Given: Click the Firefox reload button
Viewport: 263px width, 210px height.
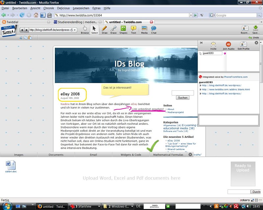Looking at the screenshot, I should (x=22, y=15).
